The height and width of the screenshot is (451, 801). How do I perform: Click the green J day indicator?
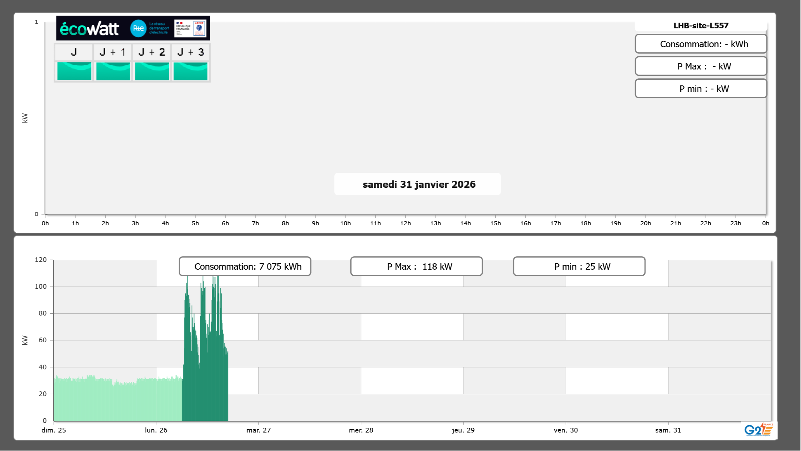tap(74, 71)
